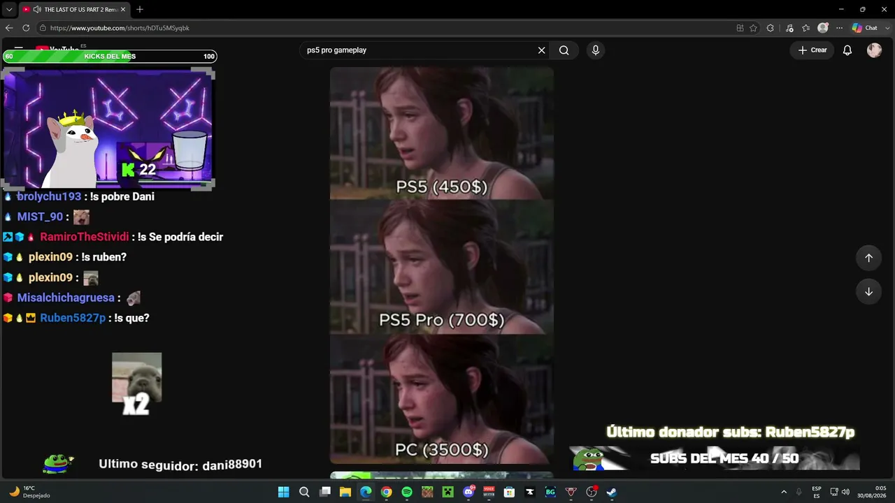Click chat username MIST_90
The height and width of the screenshot is (503, 895).
(40, 217)
